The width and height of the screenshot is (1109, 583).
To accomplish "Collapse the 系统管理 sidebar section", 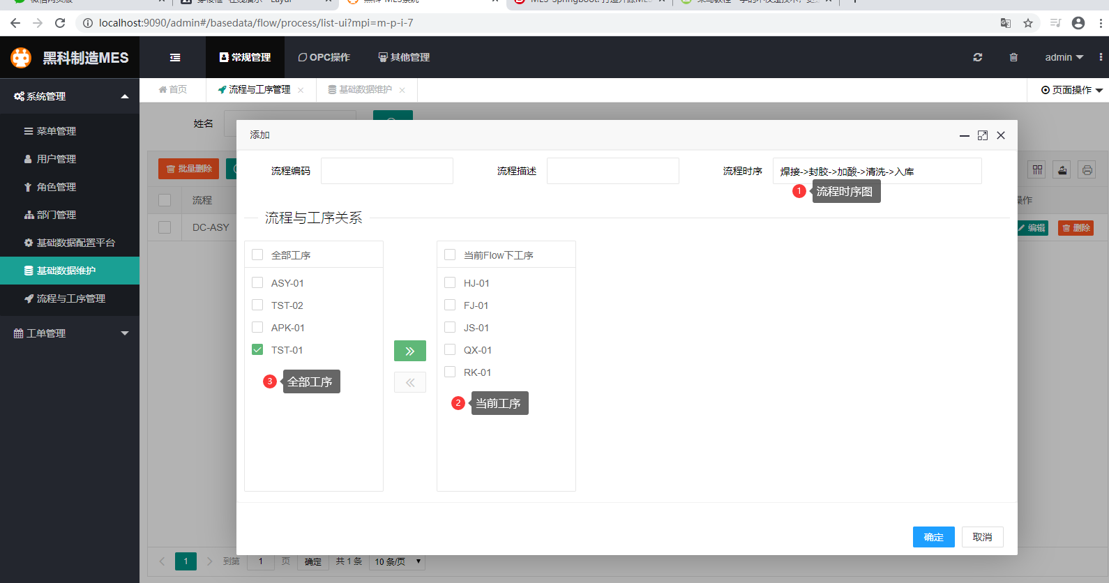I will pyautogui.click(x=70, y=96).
